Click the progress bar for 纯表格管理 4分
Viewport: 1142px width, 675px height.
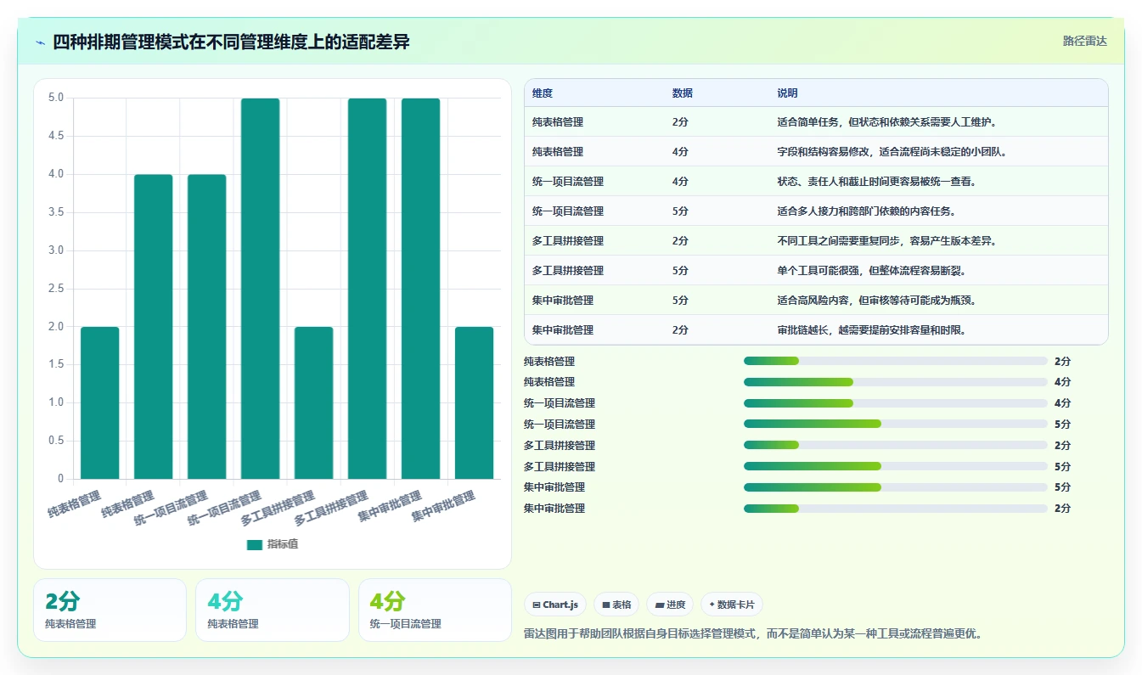click(x=896, y=382)
